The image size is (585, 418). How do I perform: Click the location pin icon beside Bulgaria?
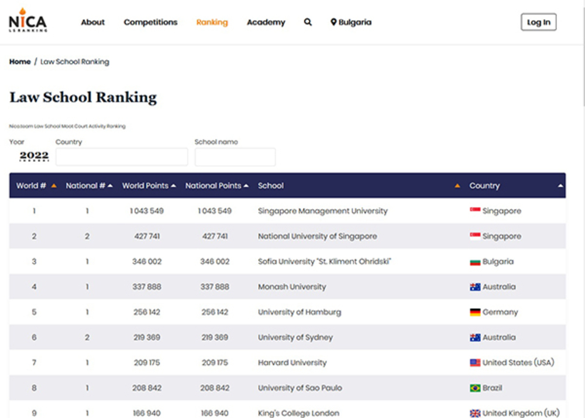pyautogui.click(x=333, y=22)
